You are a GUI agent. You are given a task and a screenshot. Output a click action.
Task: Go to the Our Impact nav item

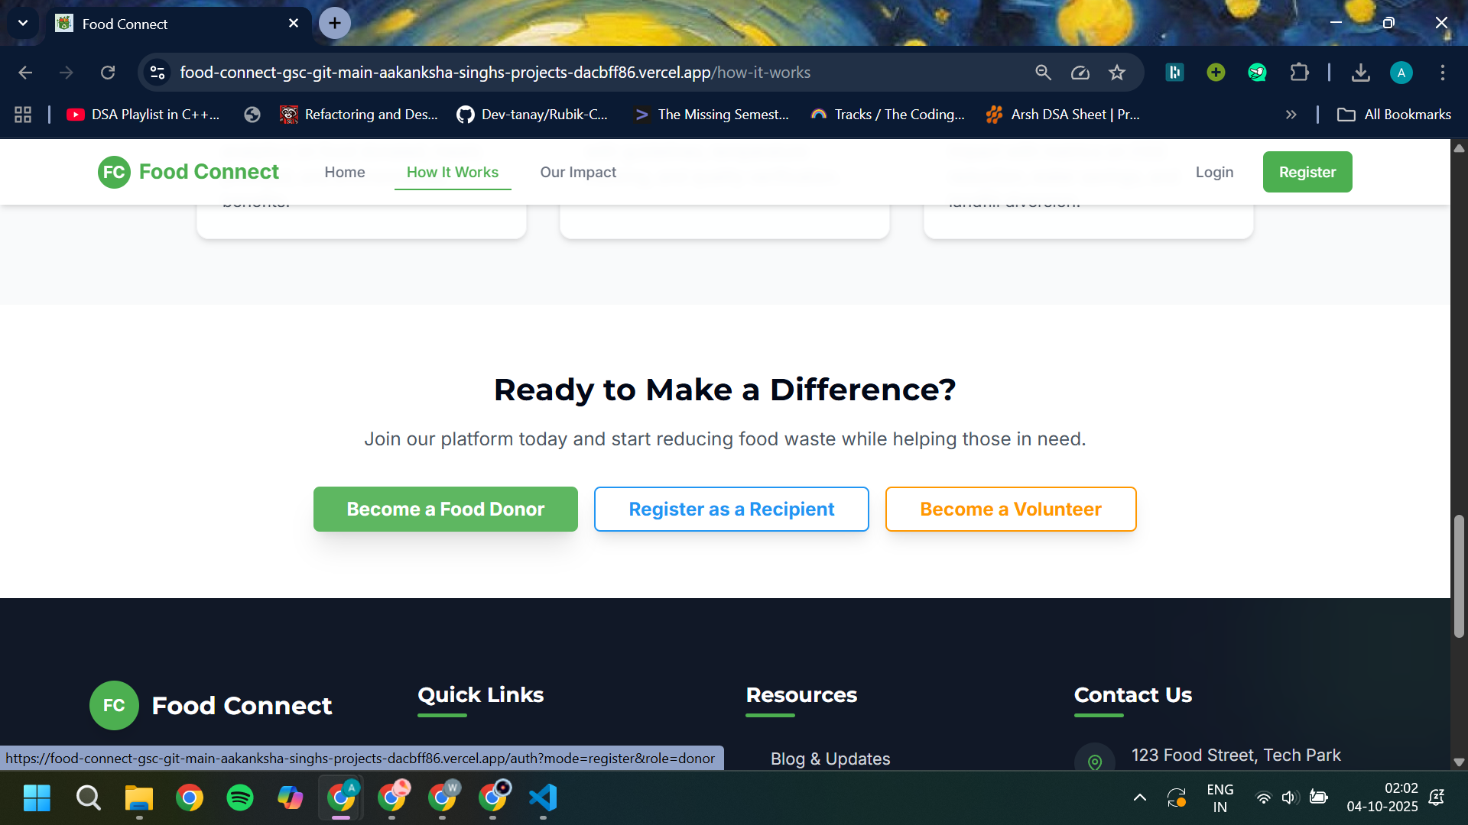coord(578,173)
